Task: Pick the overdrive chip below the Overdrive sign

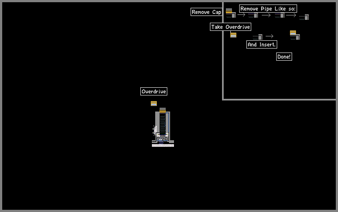Action: coord(154,103)
